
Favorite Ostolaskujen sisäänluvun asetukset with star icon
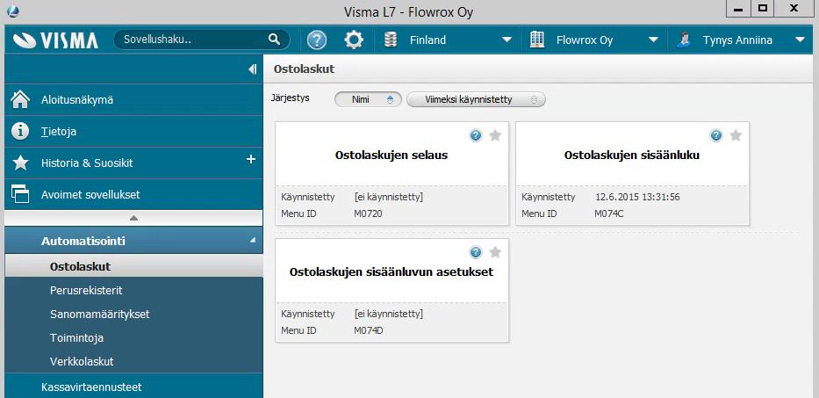coord(495,253)
